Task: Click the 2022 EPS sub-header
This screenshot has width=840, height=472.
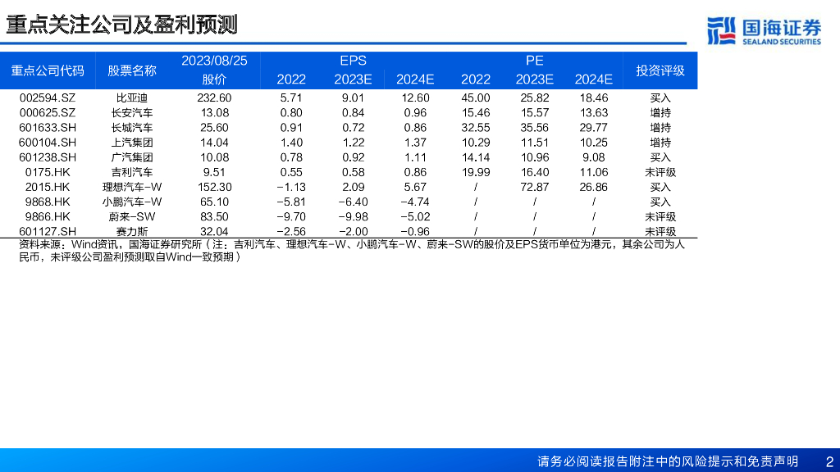Action: (x=291, y=79)
